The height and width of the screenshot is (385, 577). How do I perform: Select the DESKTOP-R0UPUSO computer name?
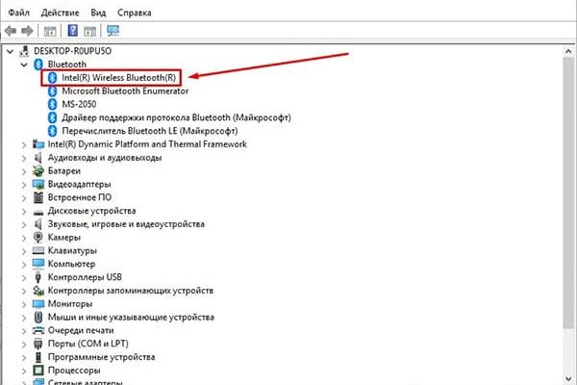(72, 51)
